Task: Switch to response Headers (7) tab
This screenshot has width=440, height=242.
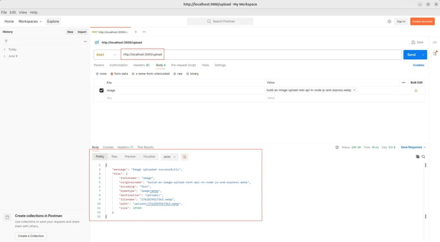Action: [125, 147]
